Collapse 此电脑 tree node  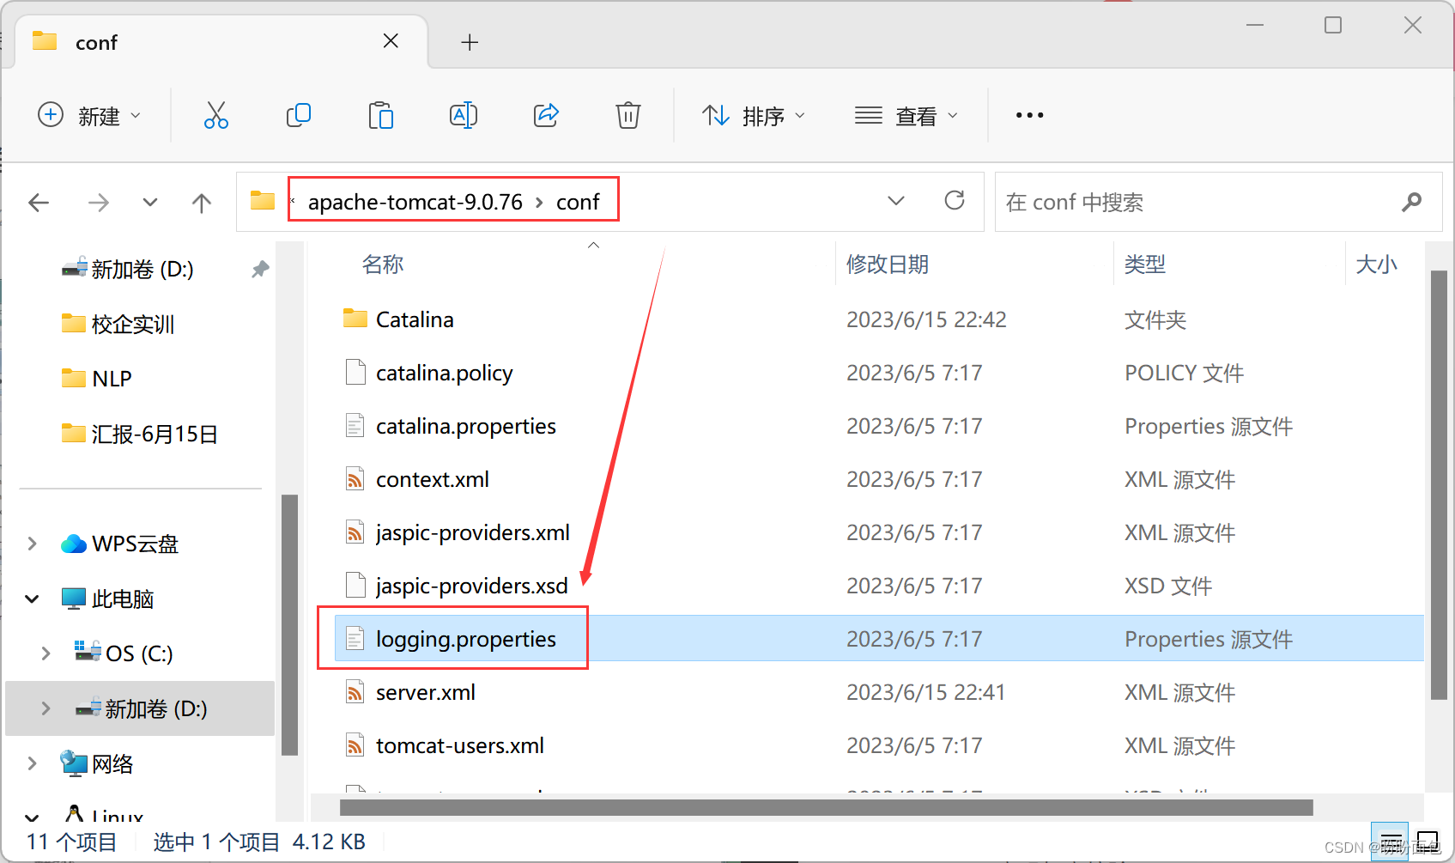tap(33, 599)
